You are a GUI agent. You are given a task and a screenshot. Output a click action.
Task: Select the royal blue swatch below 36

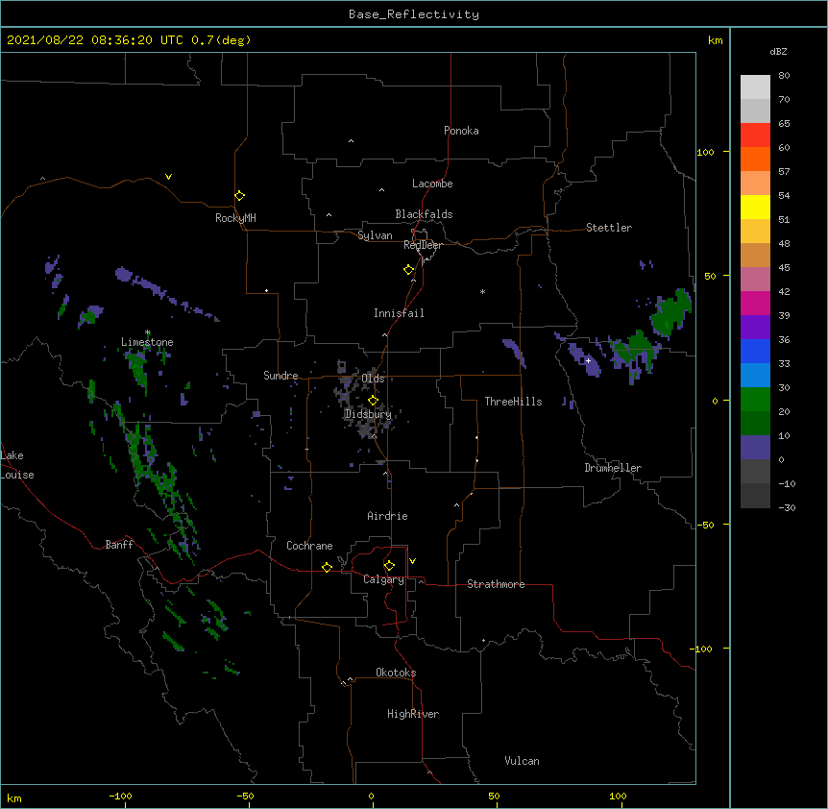[755, 351]
